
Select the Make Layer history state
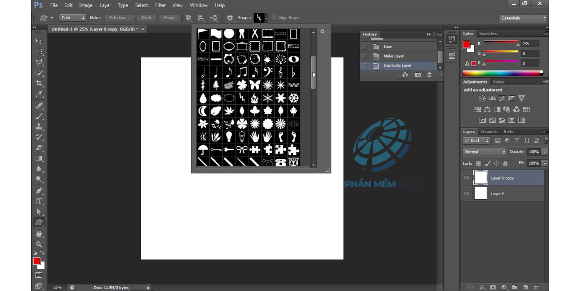[393, 56]
